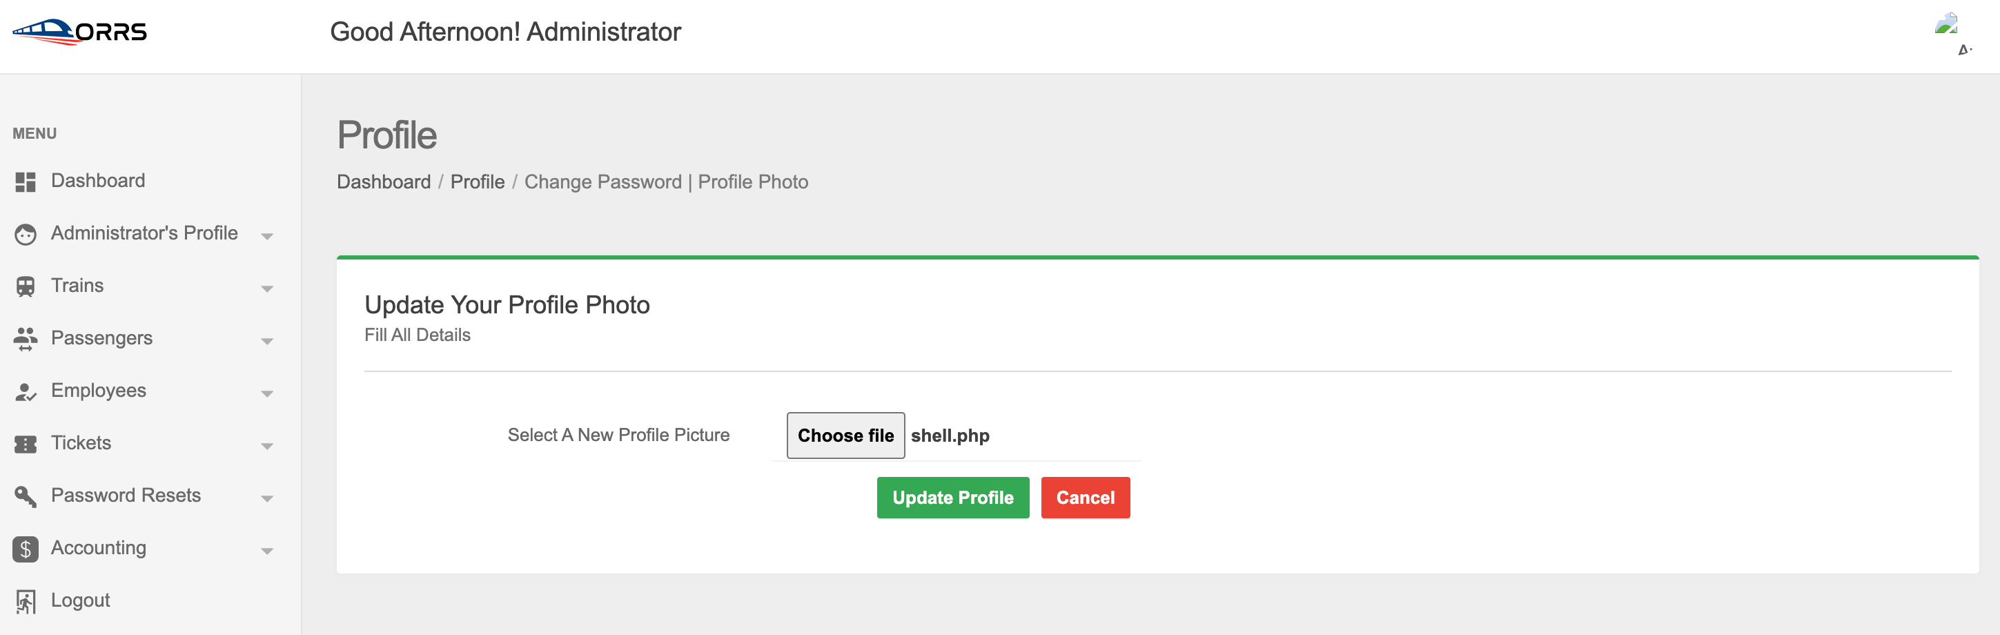
Task: Go to Dashboard breadcrumb link
Action: (x=384, y=182)
